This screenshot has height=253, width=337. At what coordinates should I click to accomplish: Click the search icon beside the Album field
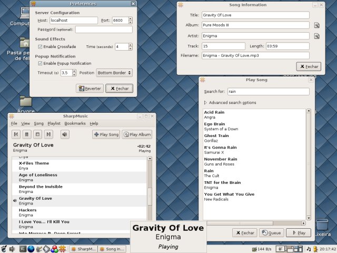click(x=317, y=25)
